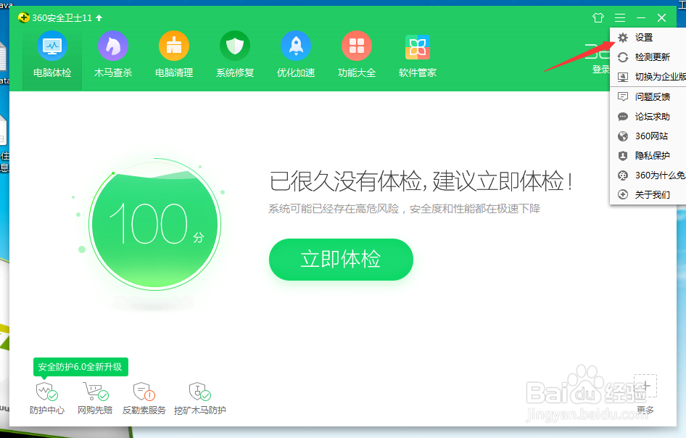The width and height of the screenshot is (686, 438).
Task: Close the 360安全卫士 window
Action: (661, 18)
